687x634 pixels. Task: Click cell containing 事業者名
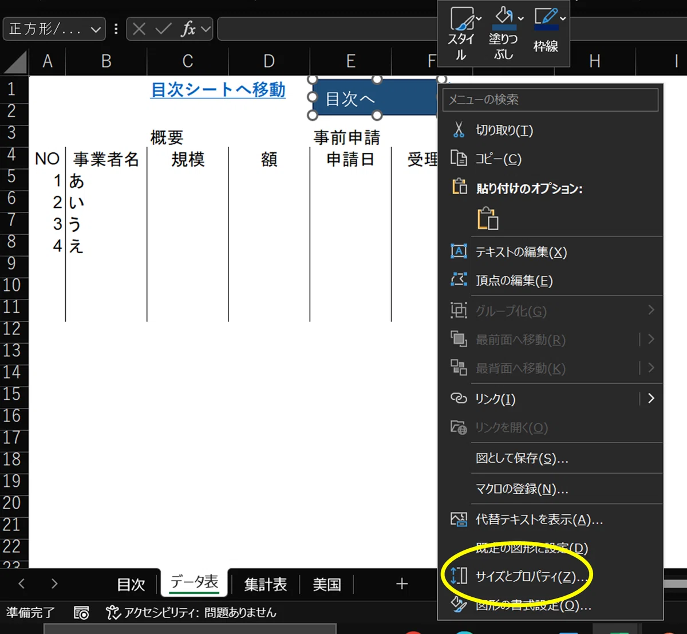coord(106,159)
